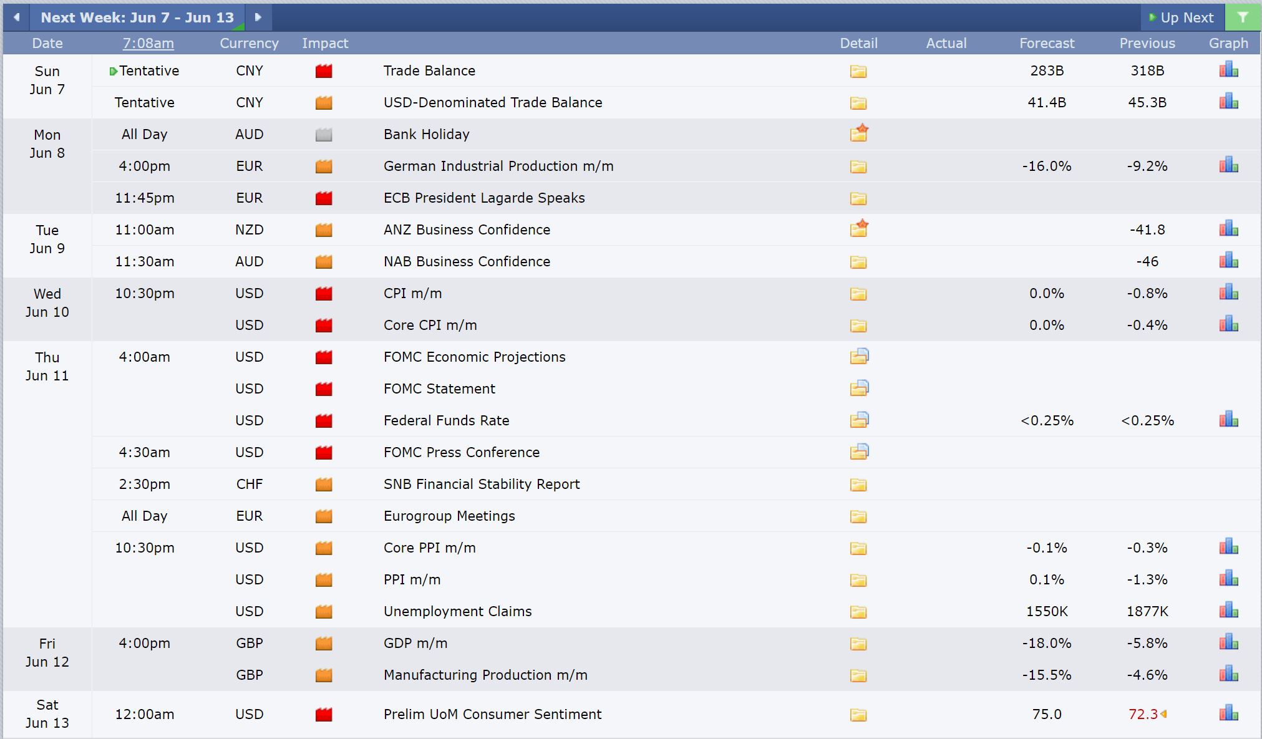Show graph for USD-Denominated Trade Balance

(1228, 101)
